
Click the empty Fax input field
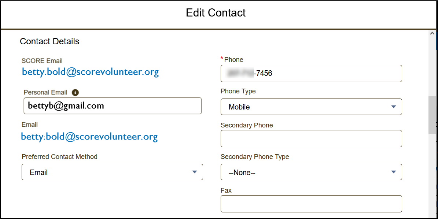coord(311,204)
